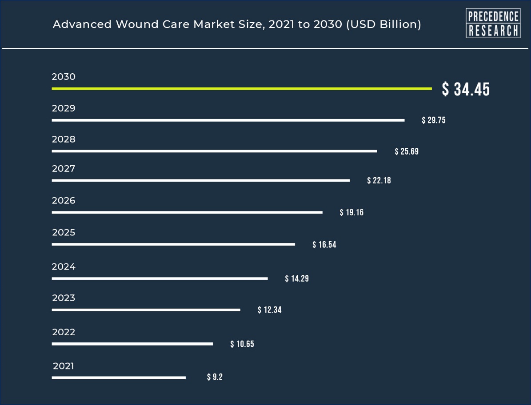This screenshot has height=405, width=531.
Task: Click the $ 25.69 value
Action: (407, 151)
